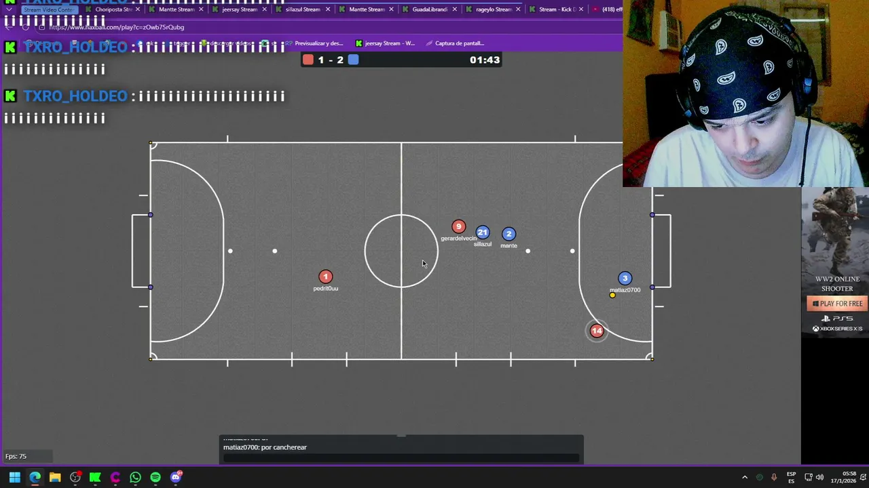Screen dimensions: 869x488
Task: Open the Previsualizar y des... bookmark
Action: click(x=314, y=43)
